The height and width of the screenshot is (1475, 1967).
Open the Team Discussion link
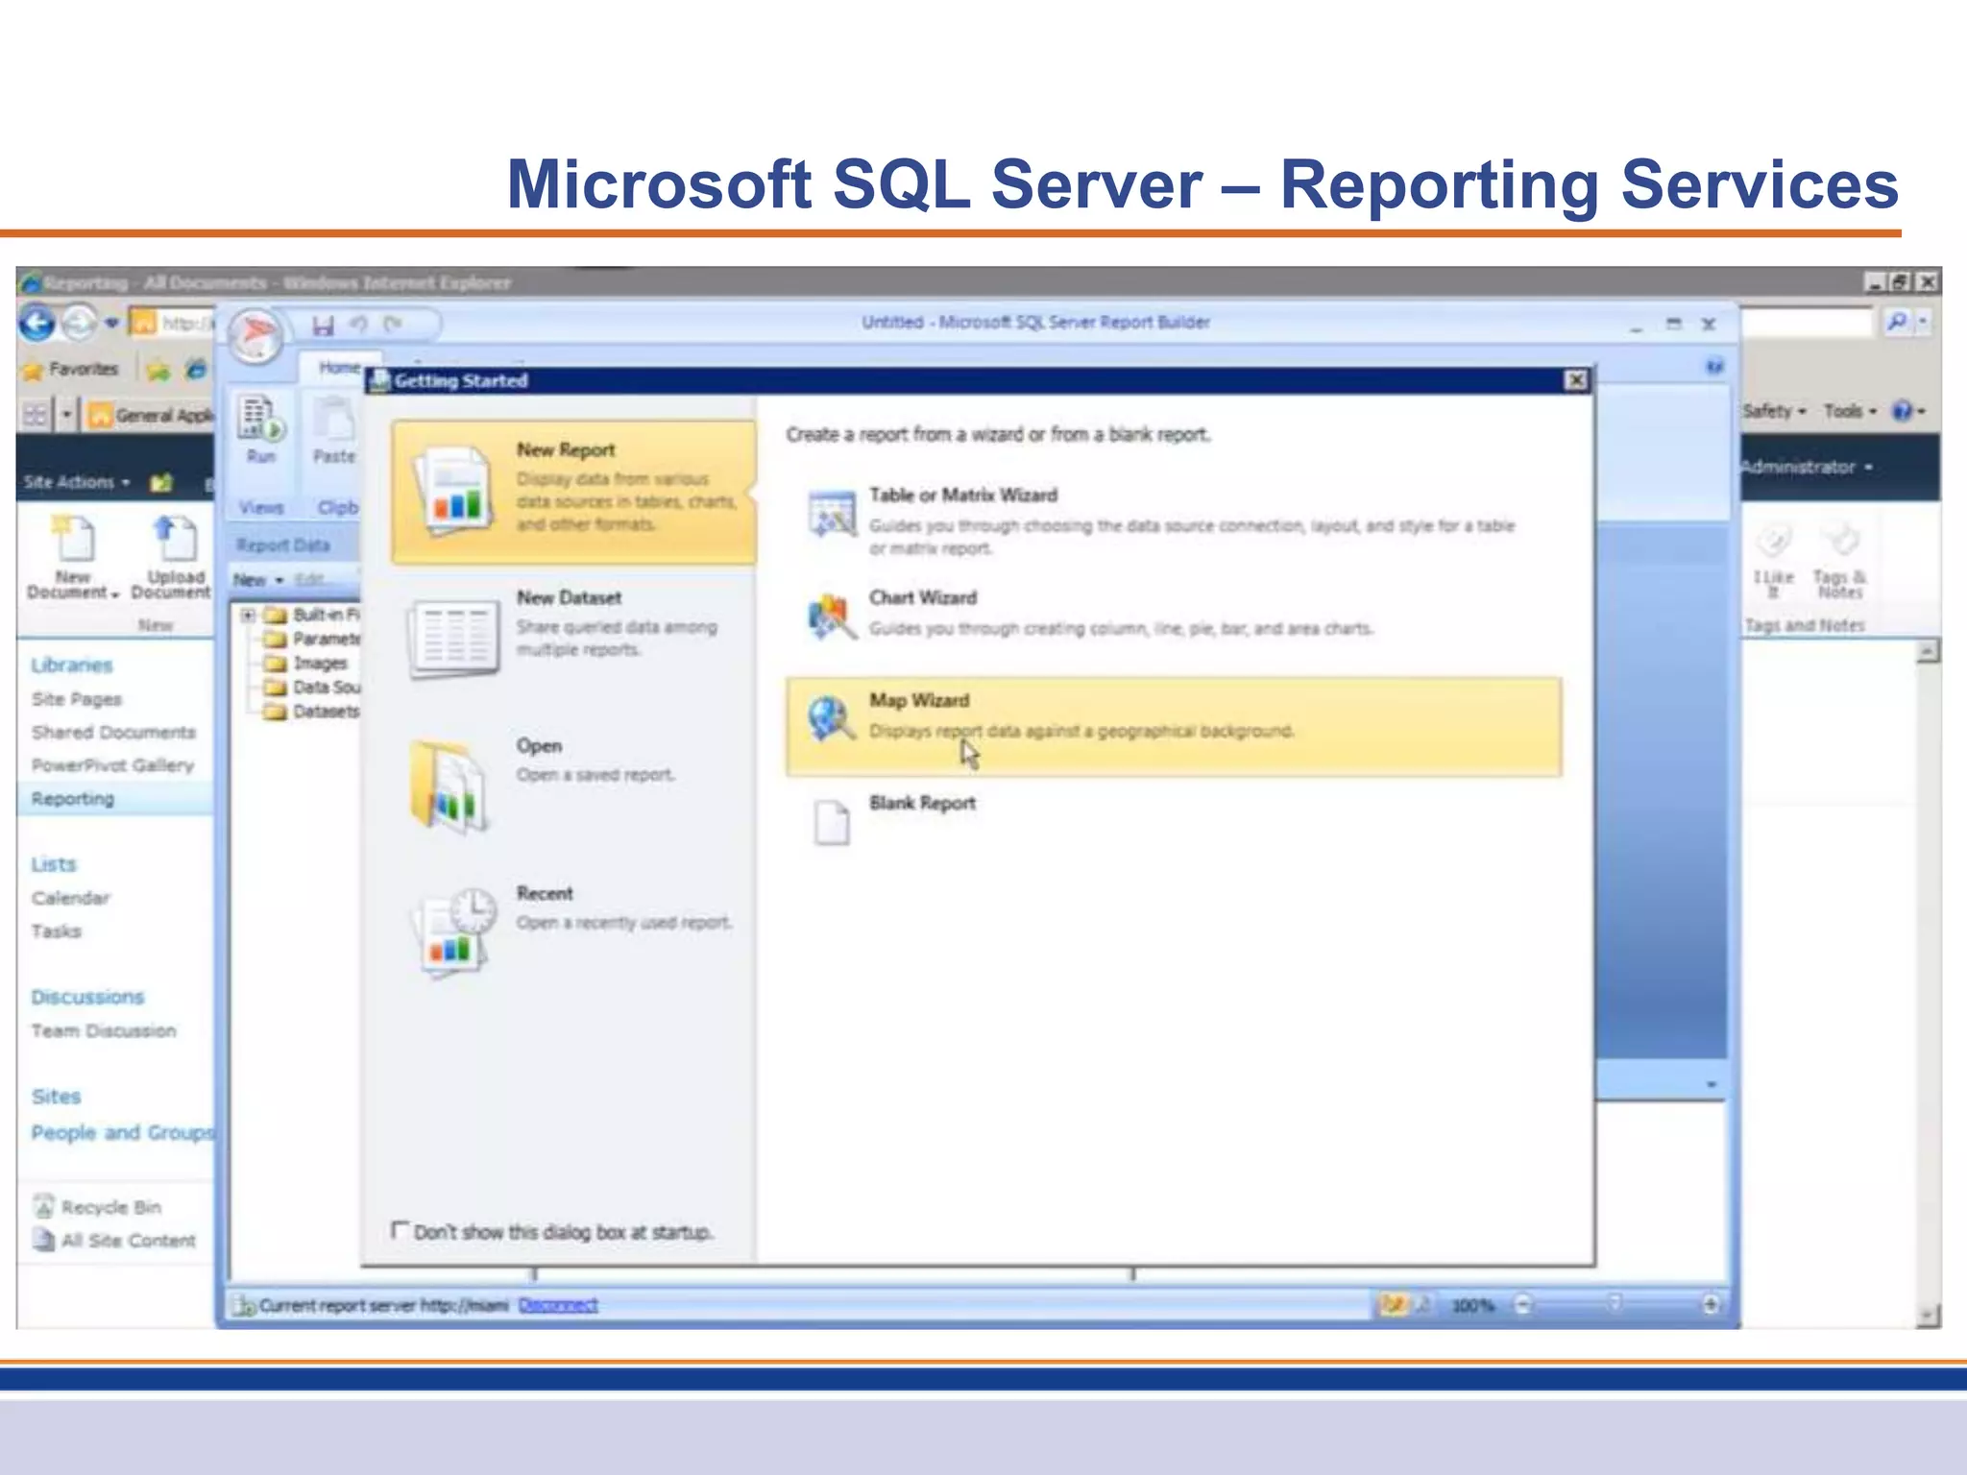104,1030
